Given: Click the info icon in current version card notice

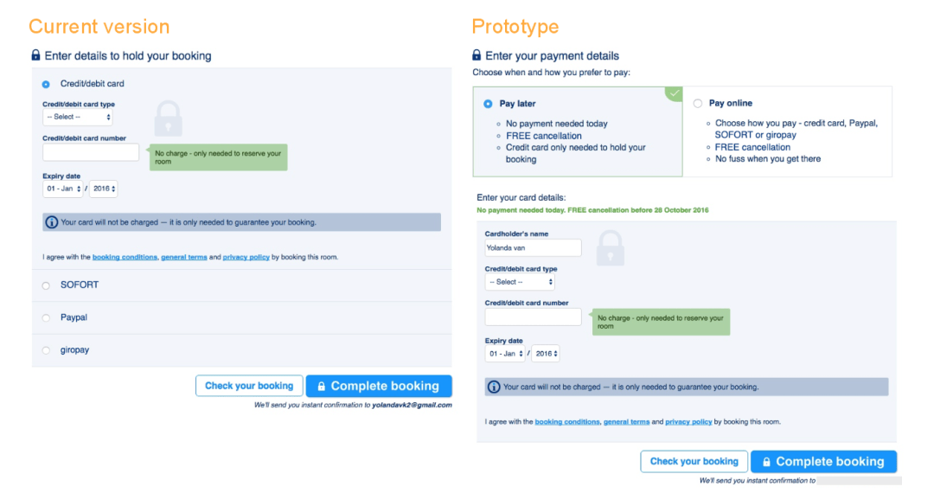Looking at the screenshot, I should coord(52,222).
